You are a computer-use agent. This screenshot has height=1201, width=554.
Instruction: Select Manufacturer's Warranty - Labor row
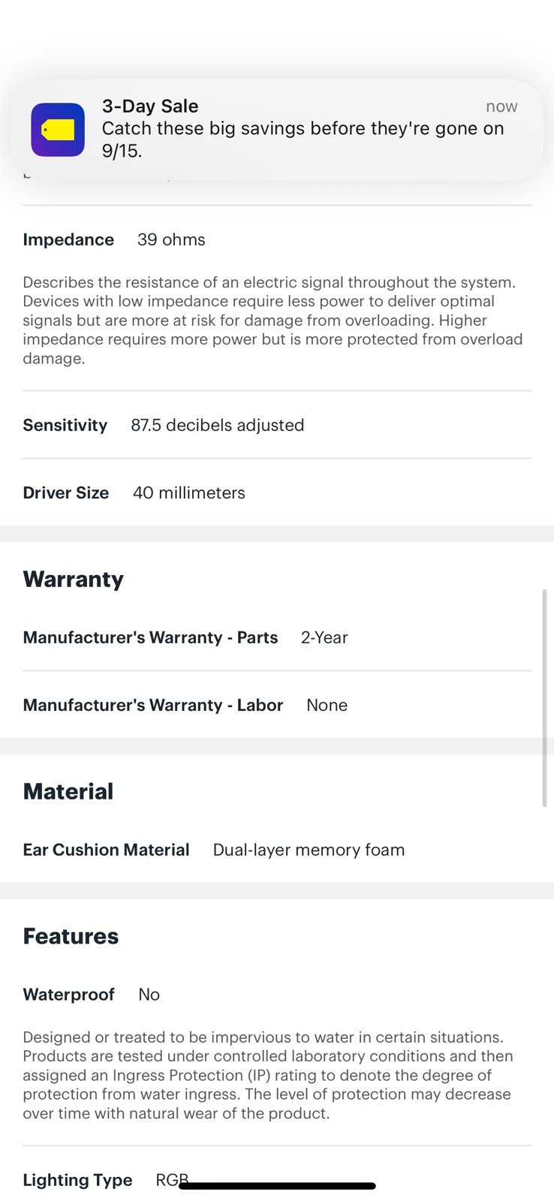pos(277,705)
